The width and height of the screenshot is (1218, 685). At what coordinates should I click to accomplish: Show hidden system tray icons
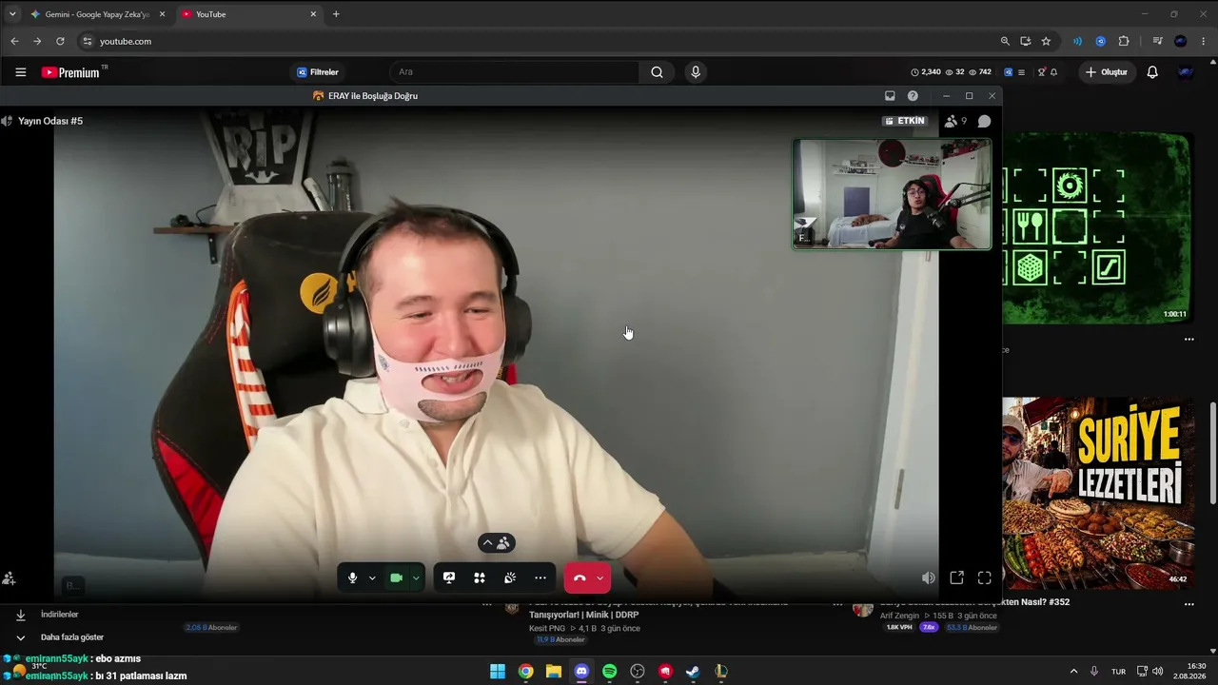[1073, 672]
